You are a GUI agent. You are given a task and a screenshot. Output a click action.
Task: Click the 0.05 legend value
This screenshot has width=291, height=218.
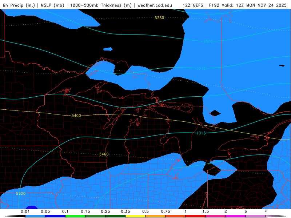click(45, 211)
